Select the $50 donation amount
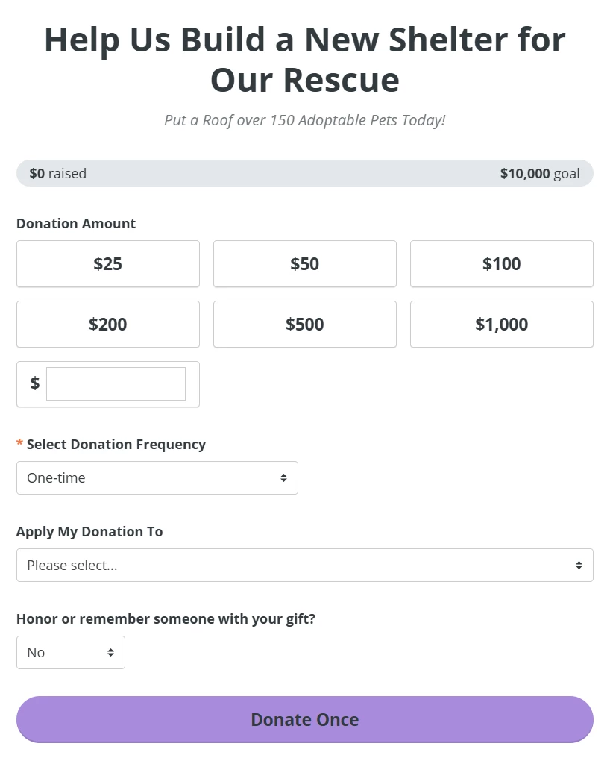The image size is (610, 761). click(x=304, y=263)
